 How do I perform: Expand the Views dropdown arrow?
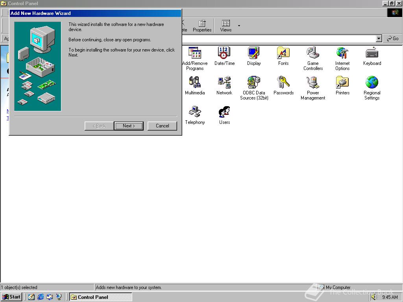pyautogui.click(x=239, y=26)
